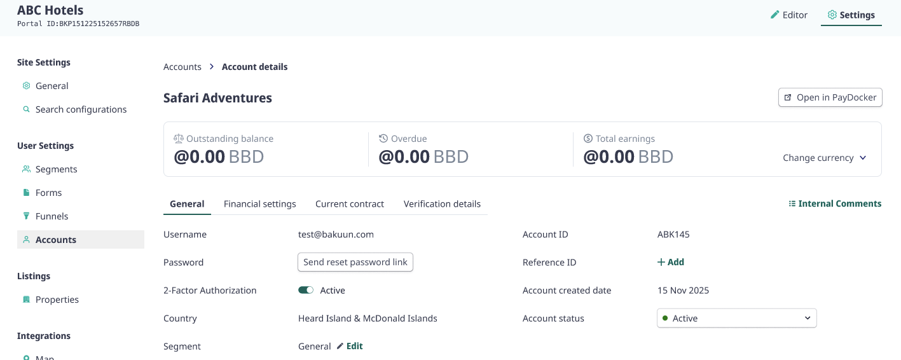Click the magnifier icon for Search configurations
The image size is (901, 360).
(x=26, y=109)
